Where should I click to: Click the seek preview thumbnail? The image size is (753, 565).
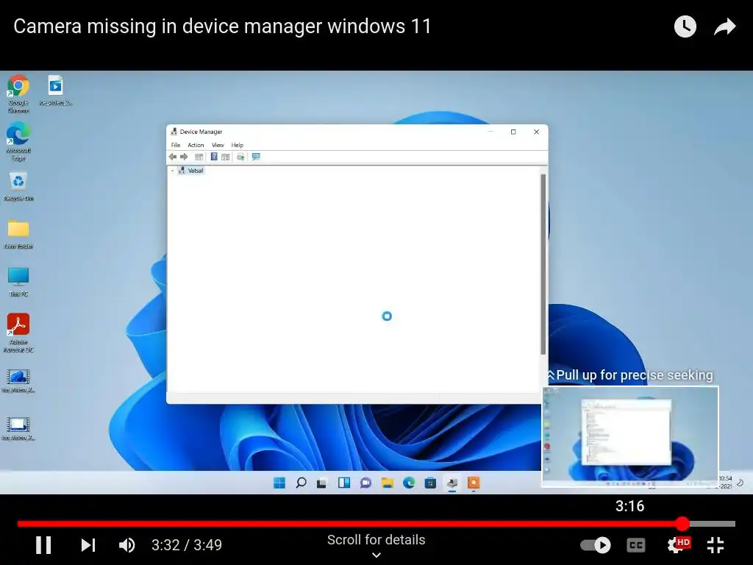[630, 436]
